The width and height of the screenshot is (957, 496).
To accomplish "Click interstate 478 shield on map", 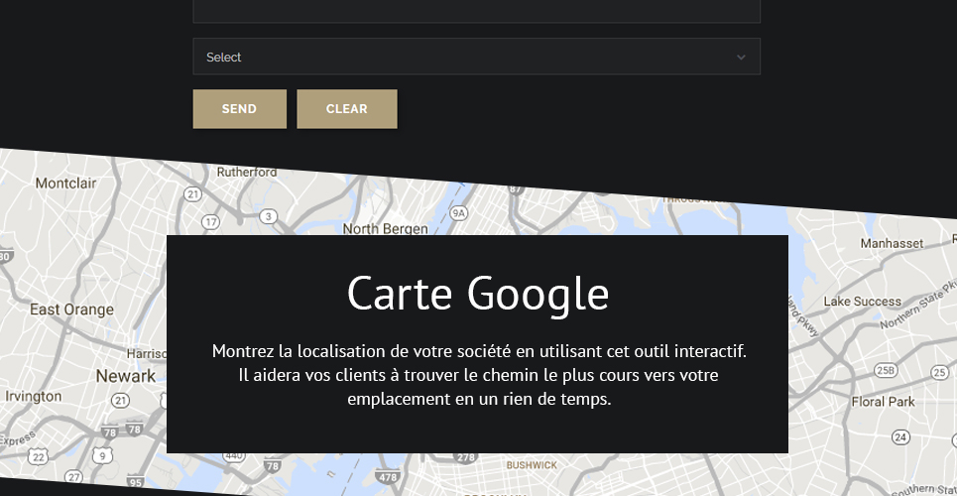I will point(388,476).
